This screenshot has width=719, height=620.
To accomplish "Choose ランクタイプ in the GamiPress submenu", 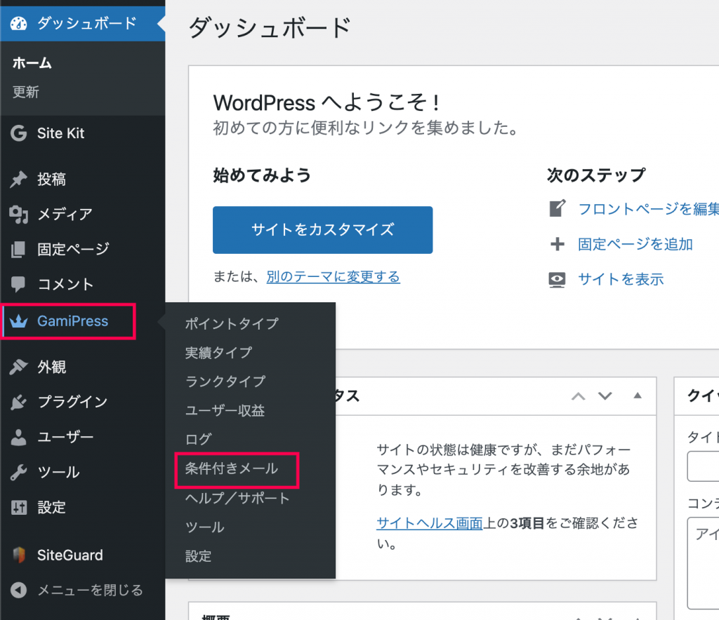I will pos(225,382).
